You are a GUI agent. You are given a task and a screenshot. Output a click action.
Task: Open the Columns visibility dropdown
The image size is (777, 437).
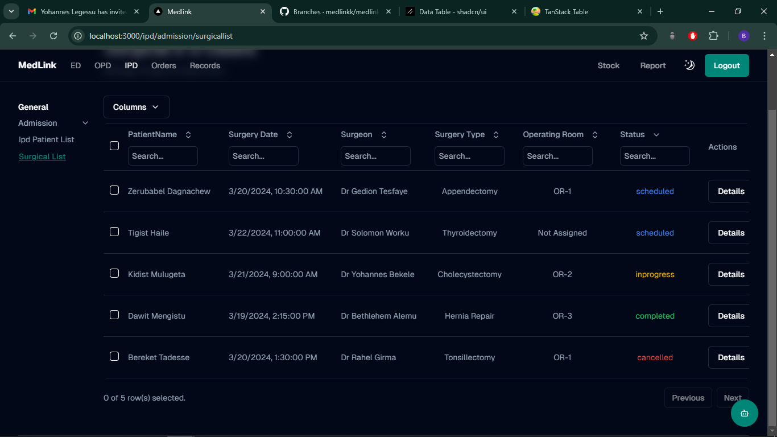pyautogui.click(x=137, y=107)
